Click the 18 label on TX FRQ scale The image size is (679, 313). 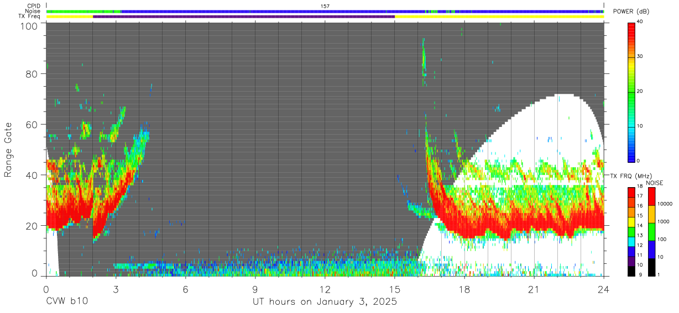640,187
